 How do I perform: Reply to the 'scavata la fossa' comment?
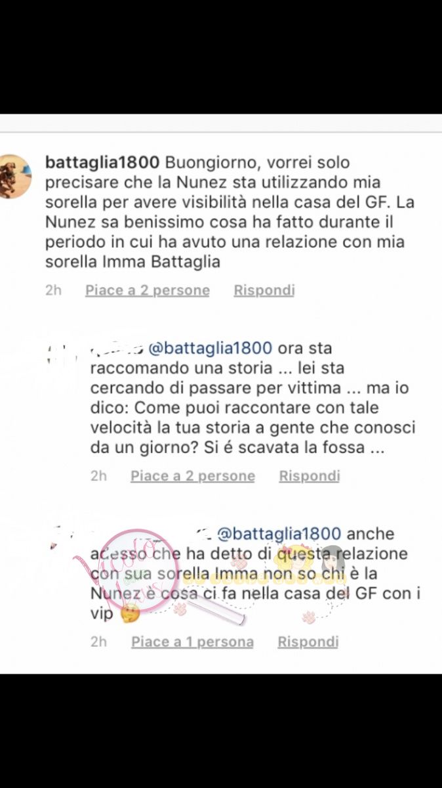click(x=310, y=476)
